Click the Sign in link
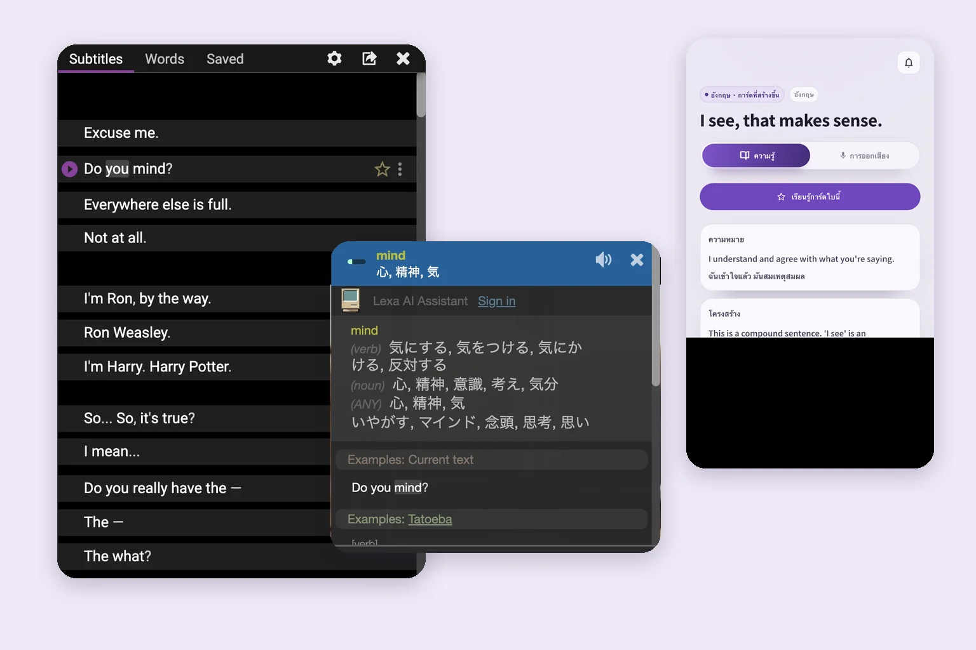This screenshot has width=976, height=650. tap(496, 301)
